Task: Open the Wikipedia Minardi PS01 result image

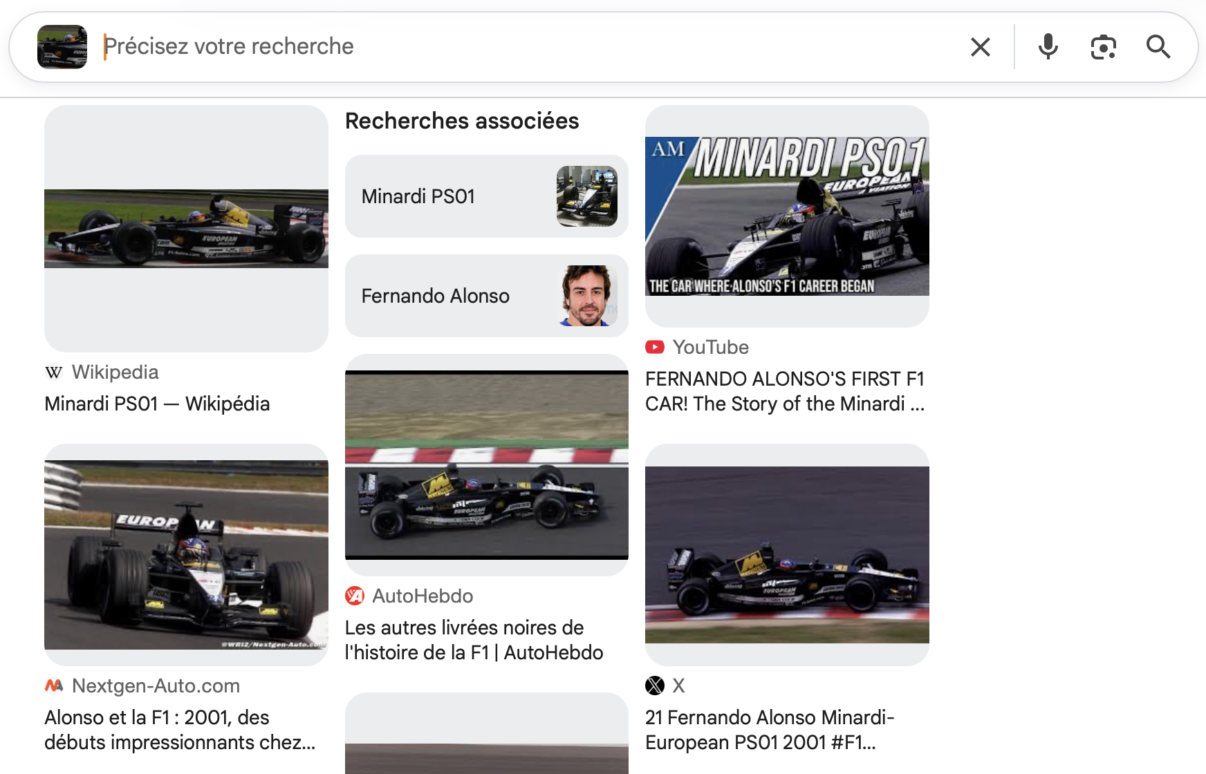Action: [186, 229]
